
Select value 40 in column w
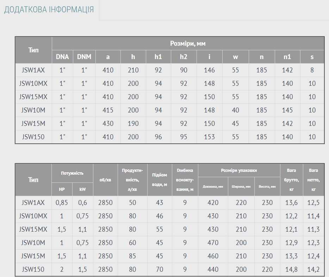coord(235,110)
